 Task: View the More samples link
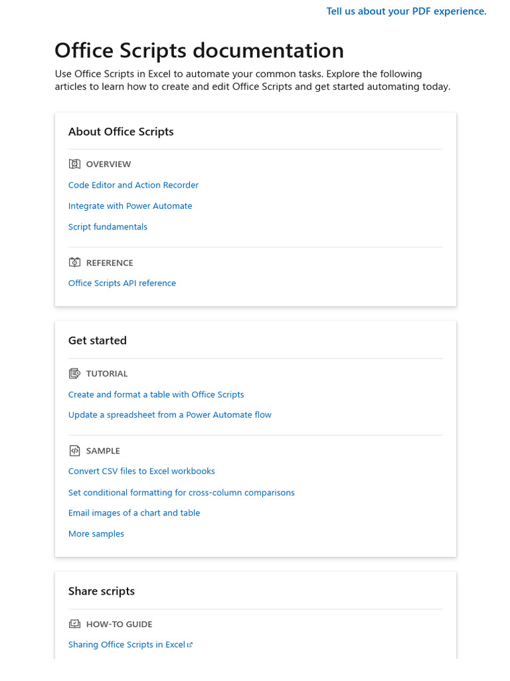point(96,534)
